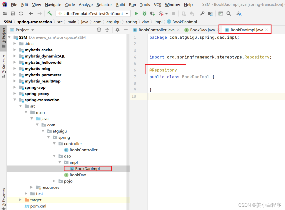Run the JdbcTemplateTest configuration
The image size is (285, 210).
tap(136, 14)
